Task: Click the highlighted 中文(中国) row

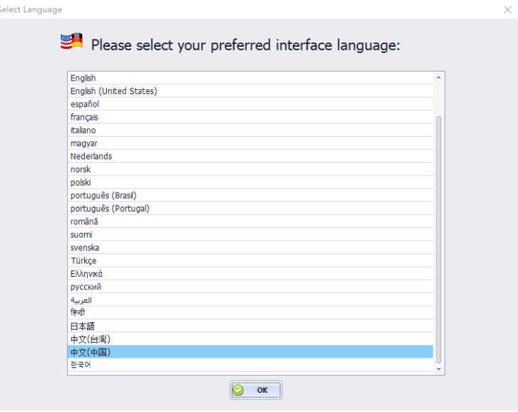Action: coord(250,352)
